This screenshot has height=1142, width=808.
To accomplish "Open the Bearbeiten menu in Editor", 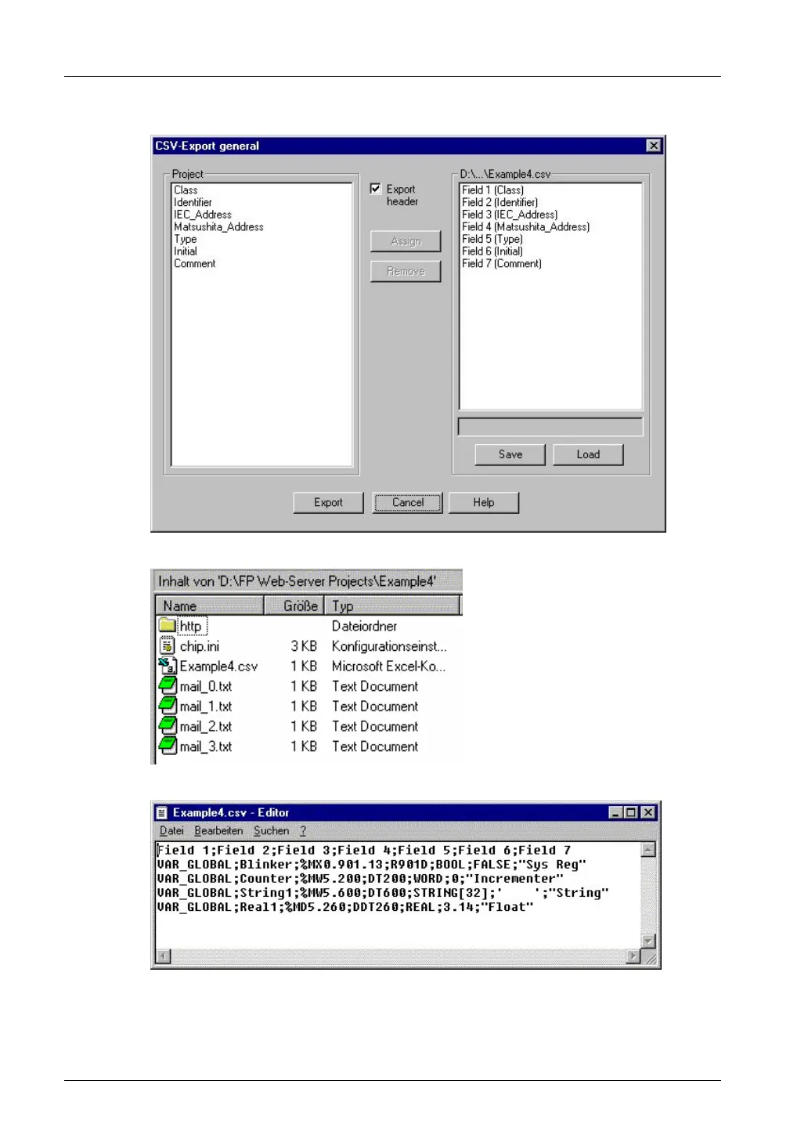I will [x=218, y=831].
